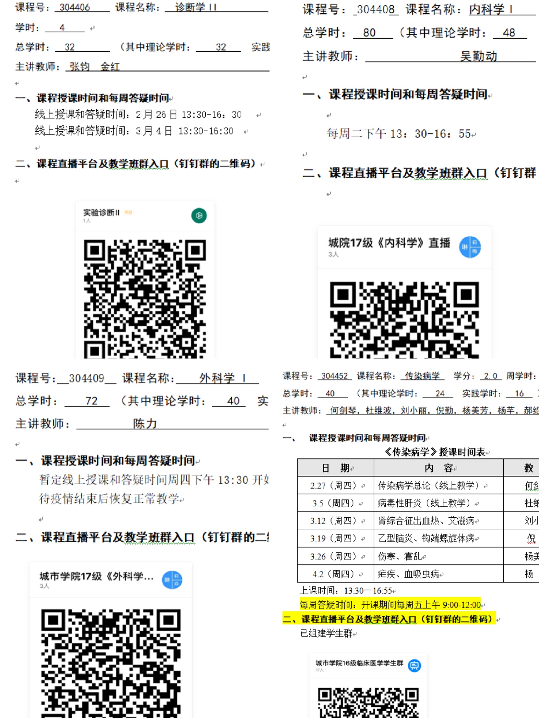Click highlighted line 每周答疑时间 9:00-12:00
Viewport: 539px width, 718px height.
[390, 605]
